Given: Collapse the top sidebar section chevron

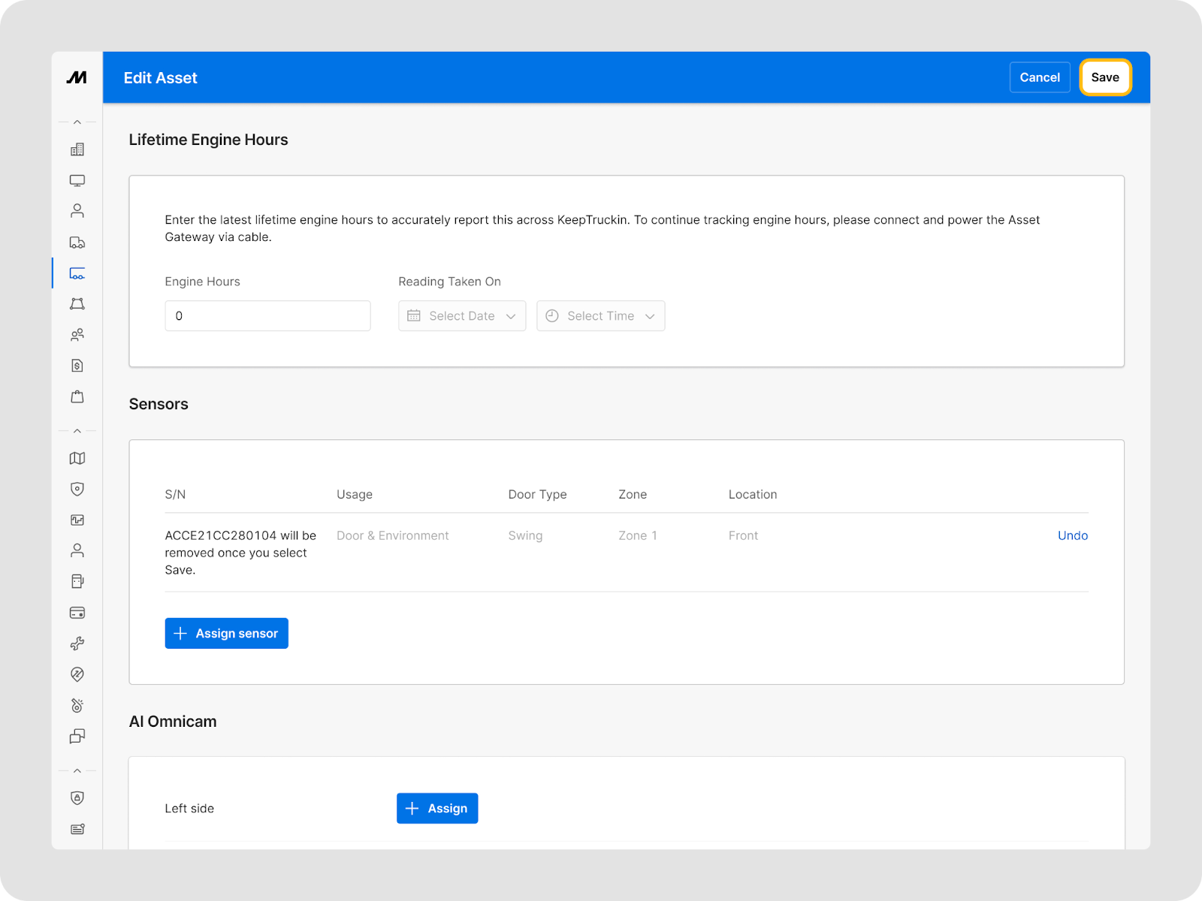Looking at the screenshot, I should [x=77, y=122].
